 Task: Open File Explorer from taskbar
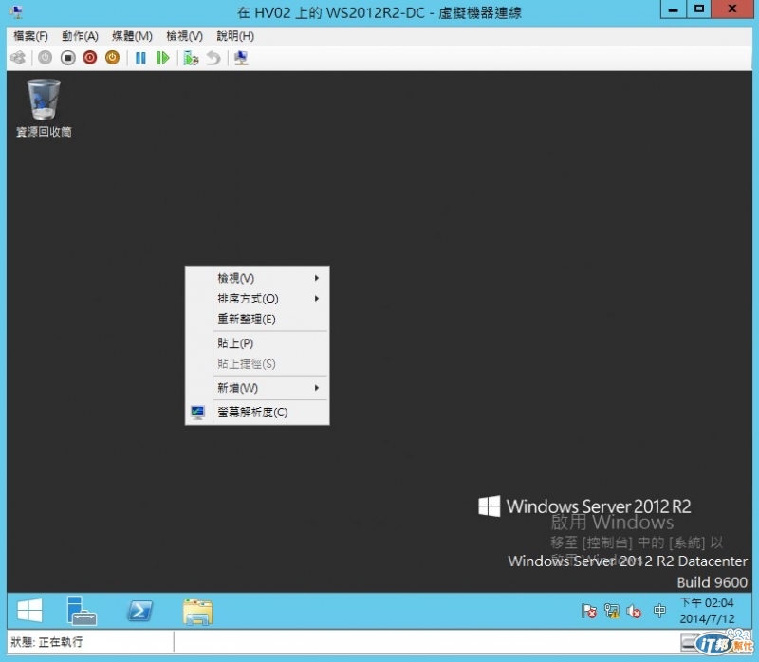tap(197, 612)
